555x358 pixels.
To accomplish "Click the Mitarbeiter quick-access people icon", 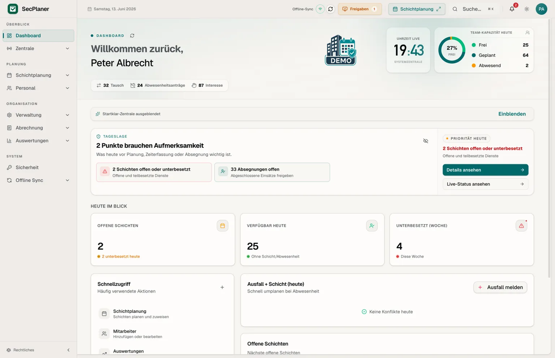I will (x=104, y=333).
